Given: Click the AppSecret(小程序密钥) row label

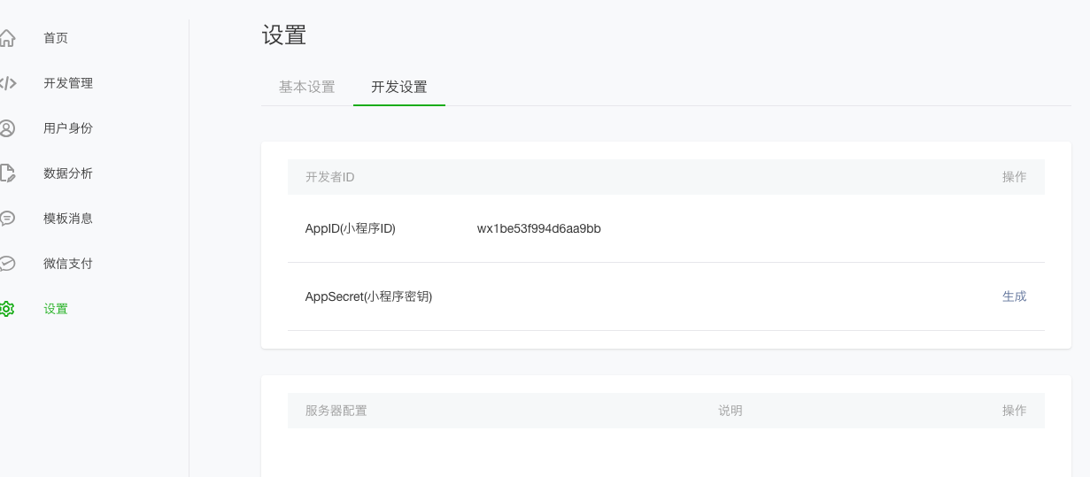Looking at the screenshot, I should pos(368,296).
